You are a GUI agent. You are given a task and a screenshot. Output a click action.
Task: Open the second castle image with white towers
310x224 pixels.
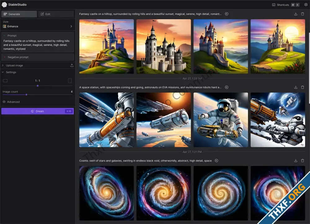click(x=164, y=47)
